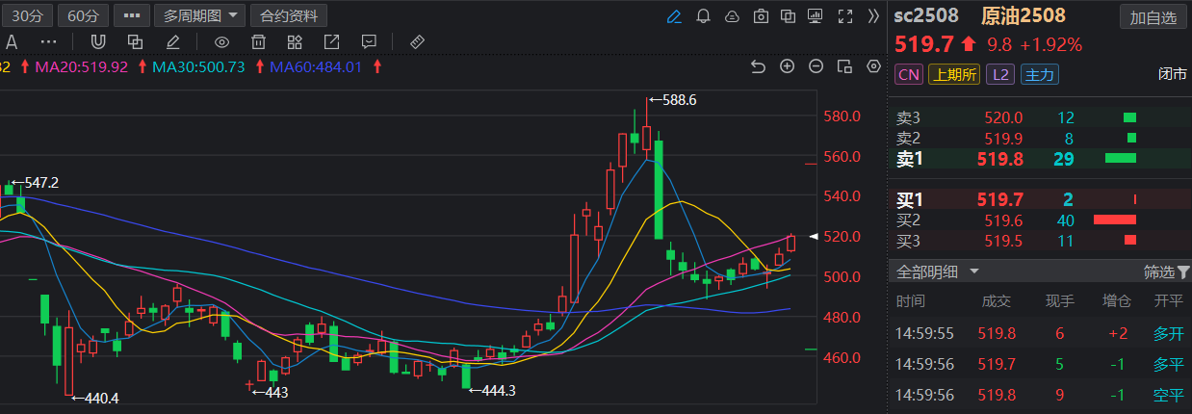Open more drawing tools ellipsis
The height and width of the screenshot is (414, 1192).
[48, 42]
